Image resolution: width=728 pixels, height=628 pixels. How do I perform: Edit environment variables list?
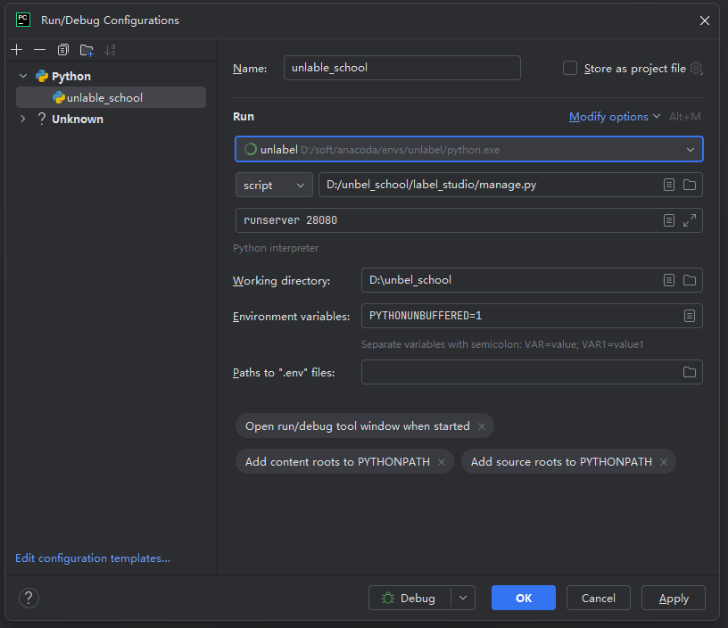pyautogui.click(x=690, y=316)
